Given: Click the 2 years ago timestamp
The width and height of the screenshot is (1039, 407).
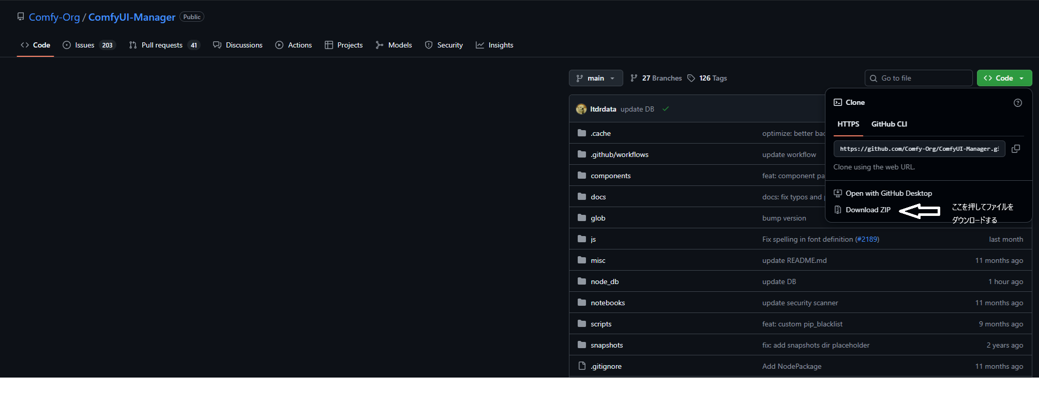Looking at the screenshot, I should pos(1004,345).
